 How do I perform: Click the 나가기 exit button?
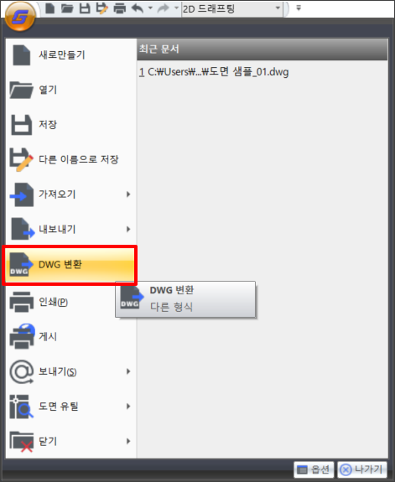362,469
